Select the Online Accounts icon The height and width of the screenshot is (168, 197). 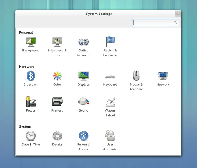(83, 42)
